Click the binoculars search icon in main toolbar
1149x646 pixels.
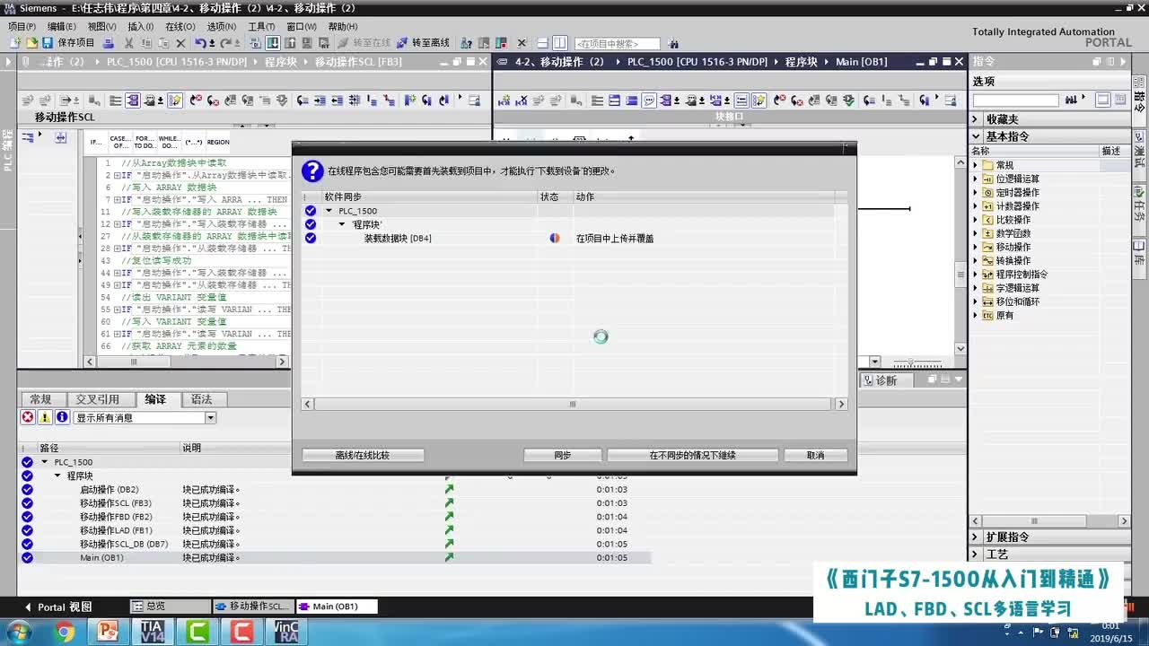[x=673, y=43]
